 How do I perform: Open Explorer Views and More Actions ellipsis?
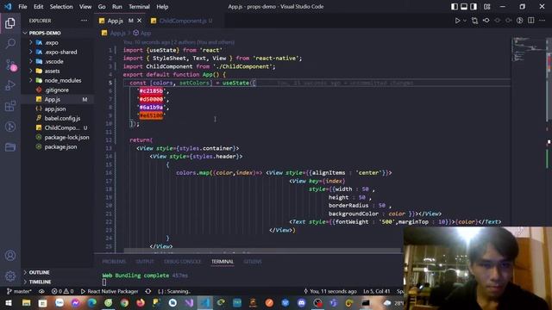(84, 21)
